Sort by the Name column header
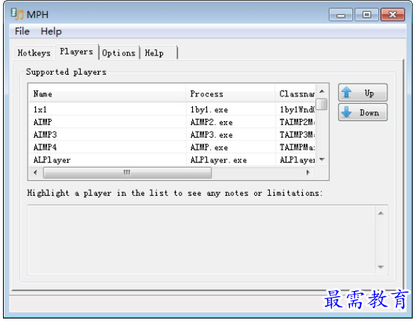This screenshot has width=415, height=323. coord(107,93)
